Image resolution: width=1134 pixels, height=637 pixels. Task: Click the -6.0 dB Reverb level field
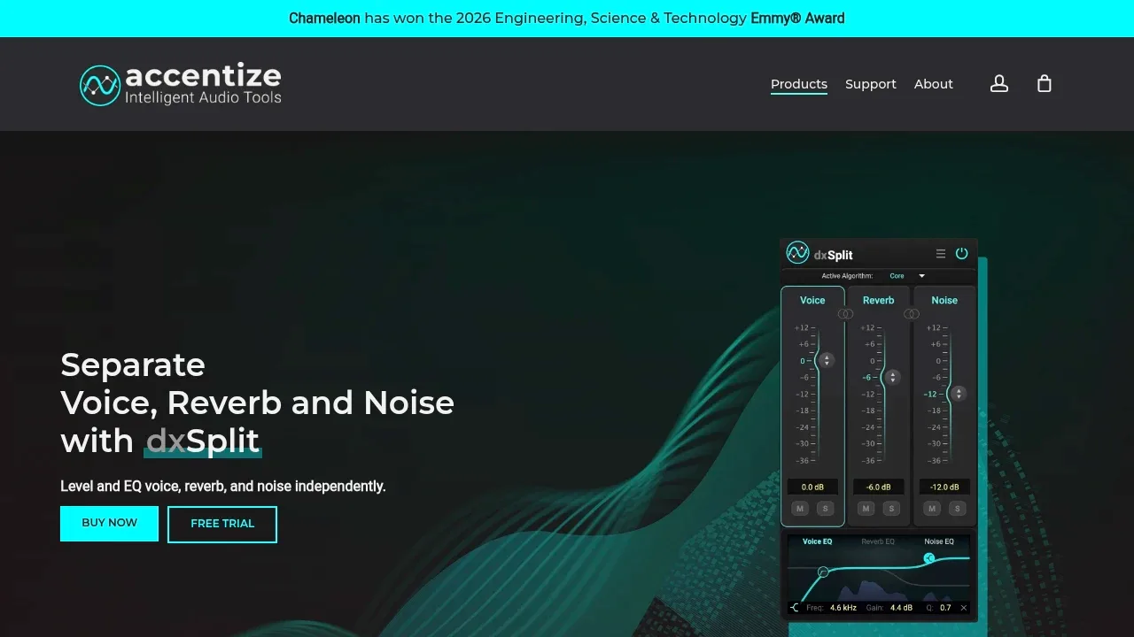(x=879, y=487)
